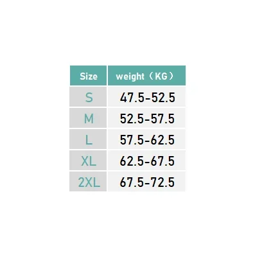255x255 pixels.
Task: Click the weight (KG) column header
Action: click(x=146, y=76)
